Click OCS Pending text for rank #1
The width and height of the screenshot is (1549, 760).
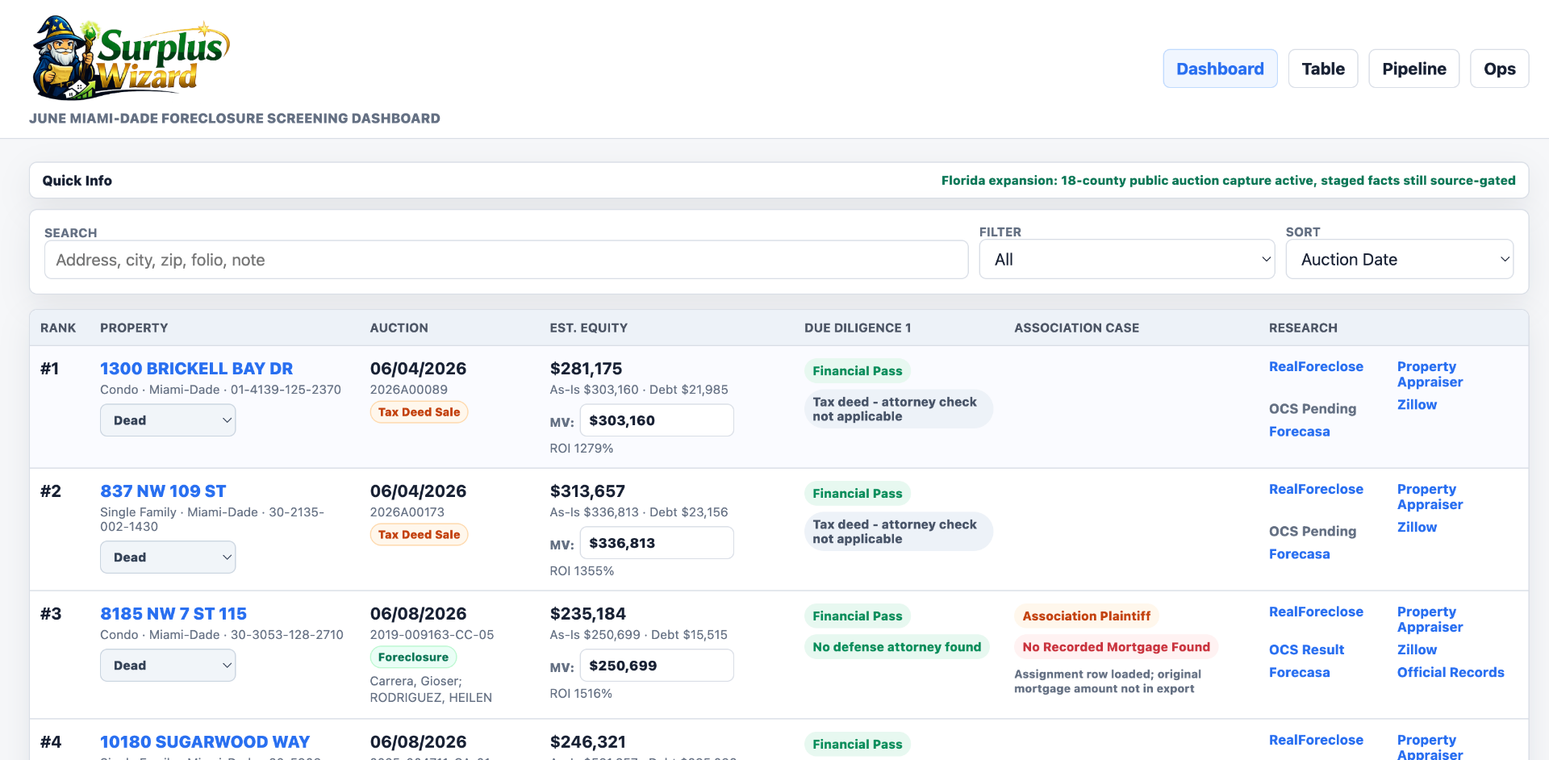pos(1313,409)
